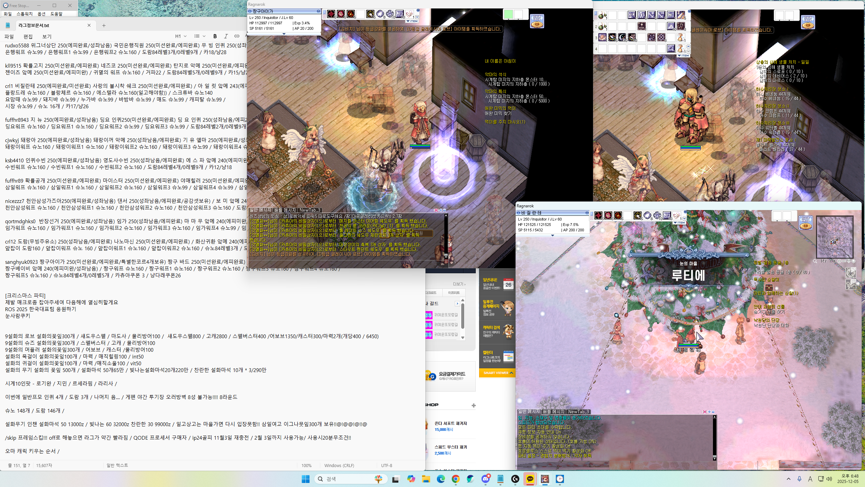
Task: Click the 더보기 link on the webpage
Action: click(459, 284)
